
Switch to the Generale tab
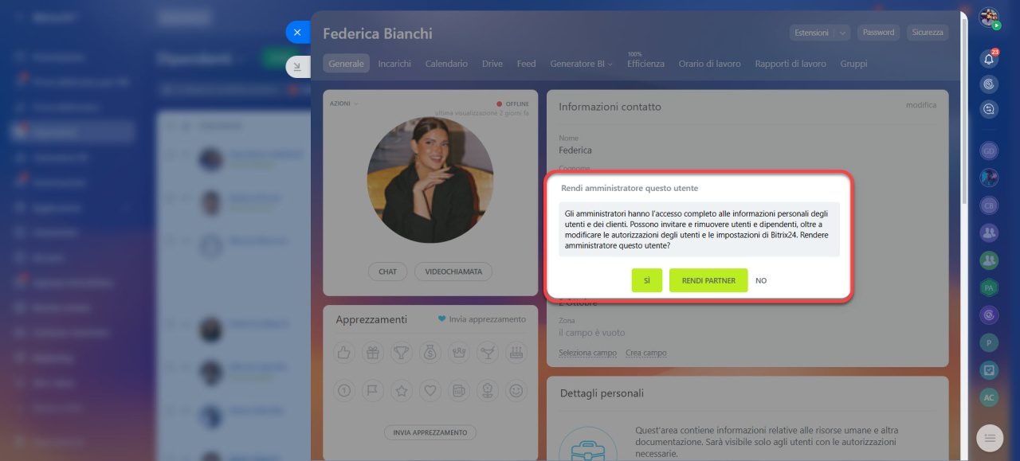tap(347, 64)
